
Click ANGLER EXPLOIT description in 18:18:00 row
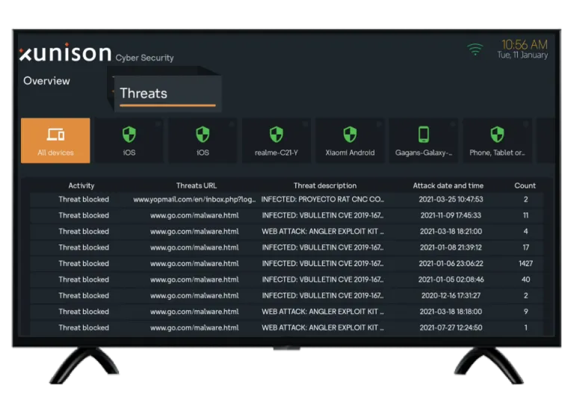(323, 312)
